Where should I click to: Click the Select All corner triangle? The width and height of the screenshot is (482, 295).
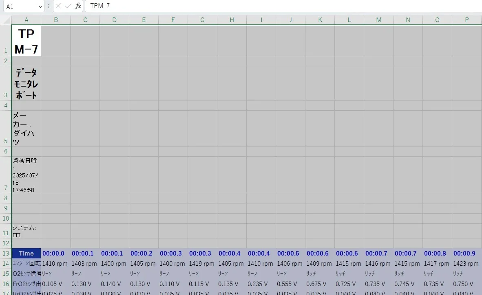pyautogui.click(x=7, y=20)
